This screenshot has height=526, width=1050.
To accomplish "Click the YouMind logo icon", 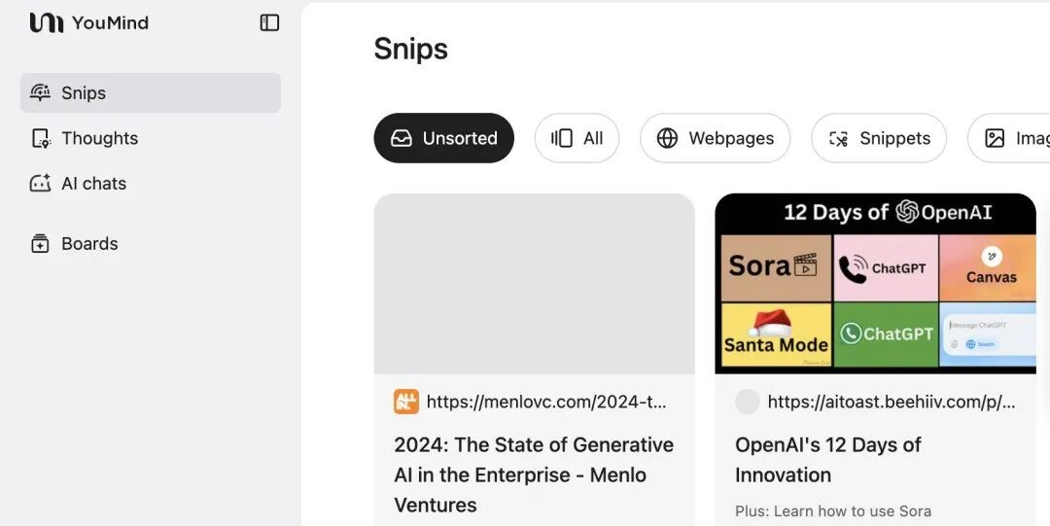I will pos(47,22).
